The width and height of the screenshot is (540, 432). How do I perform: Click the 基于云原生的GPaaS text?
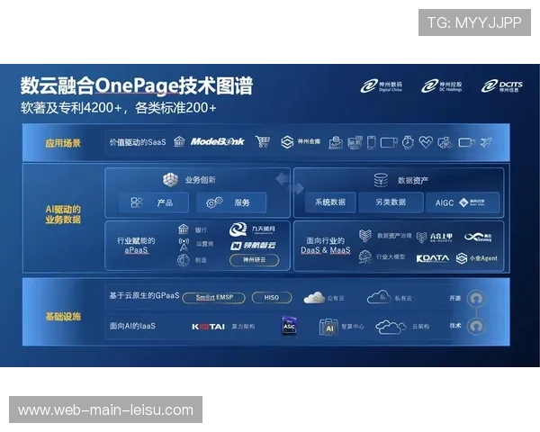[x=144, y=295]
